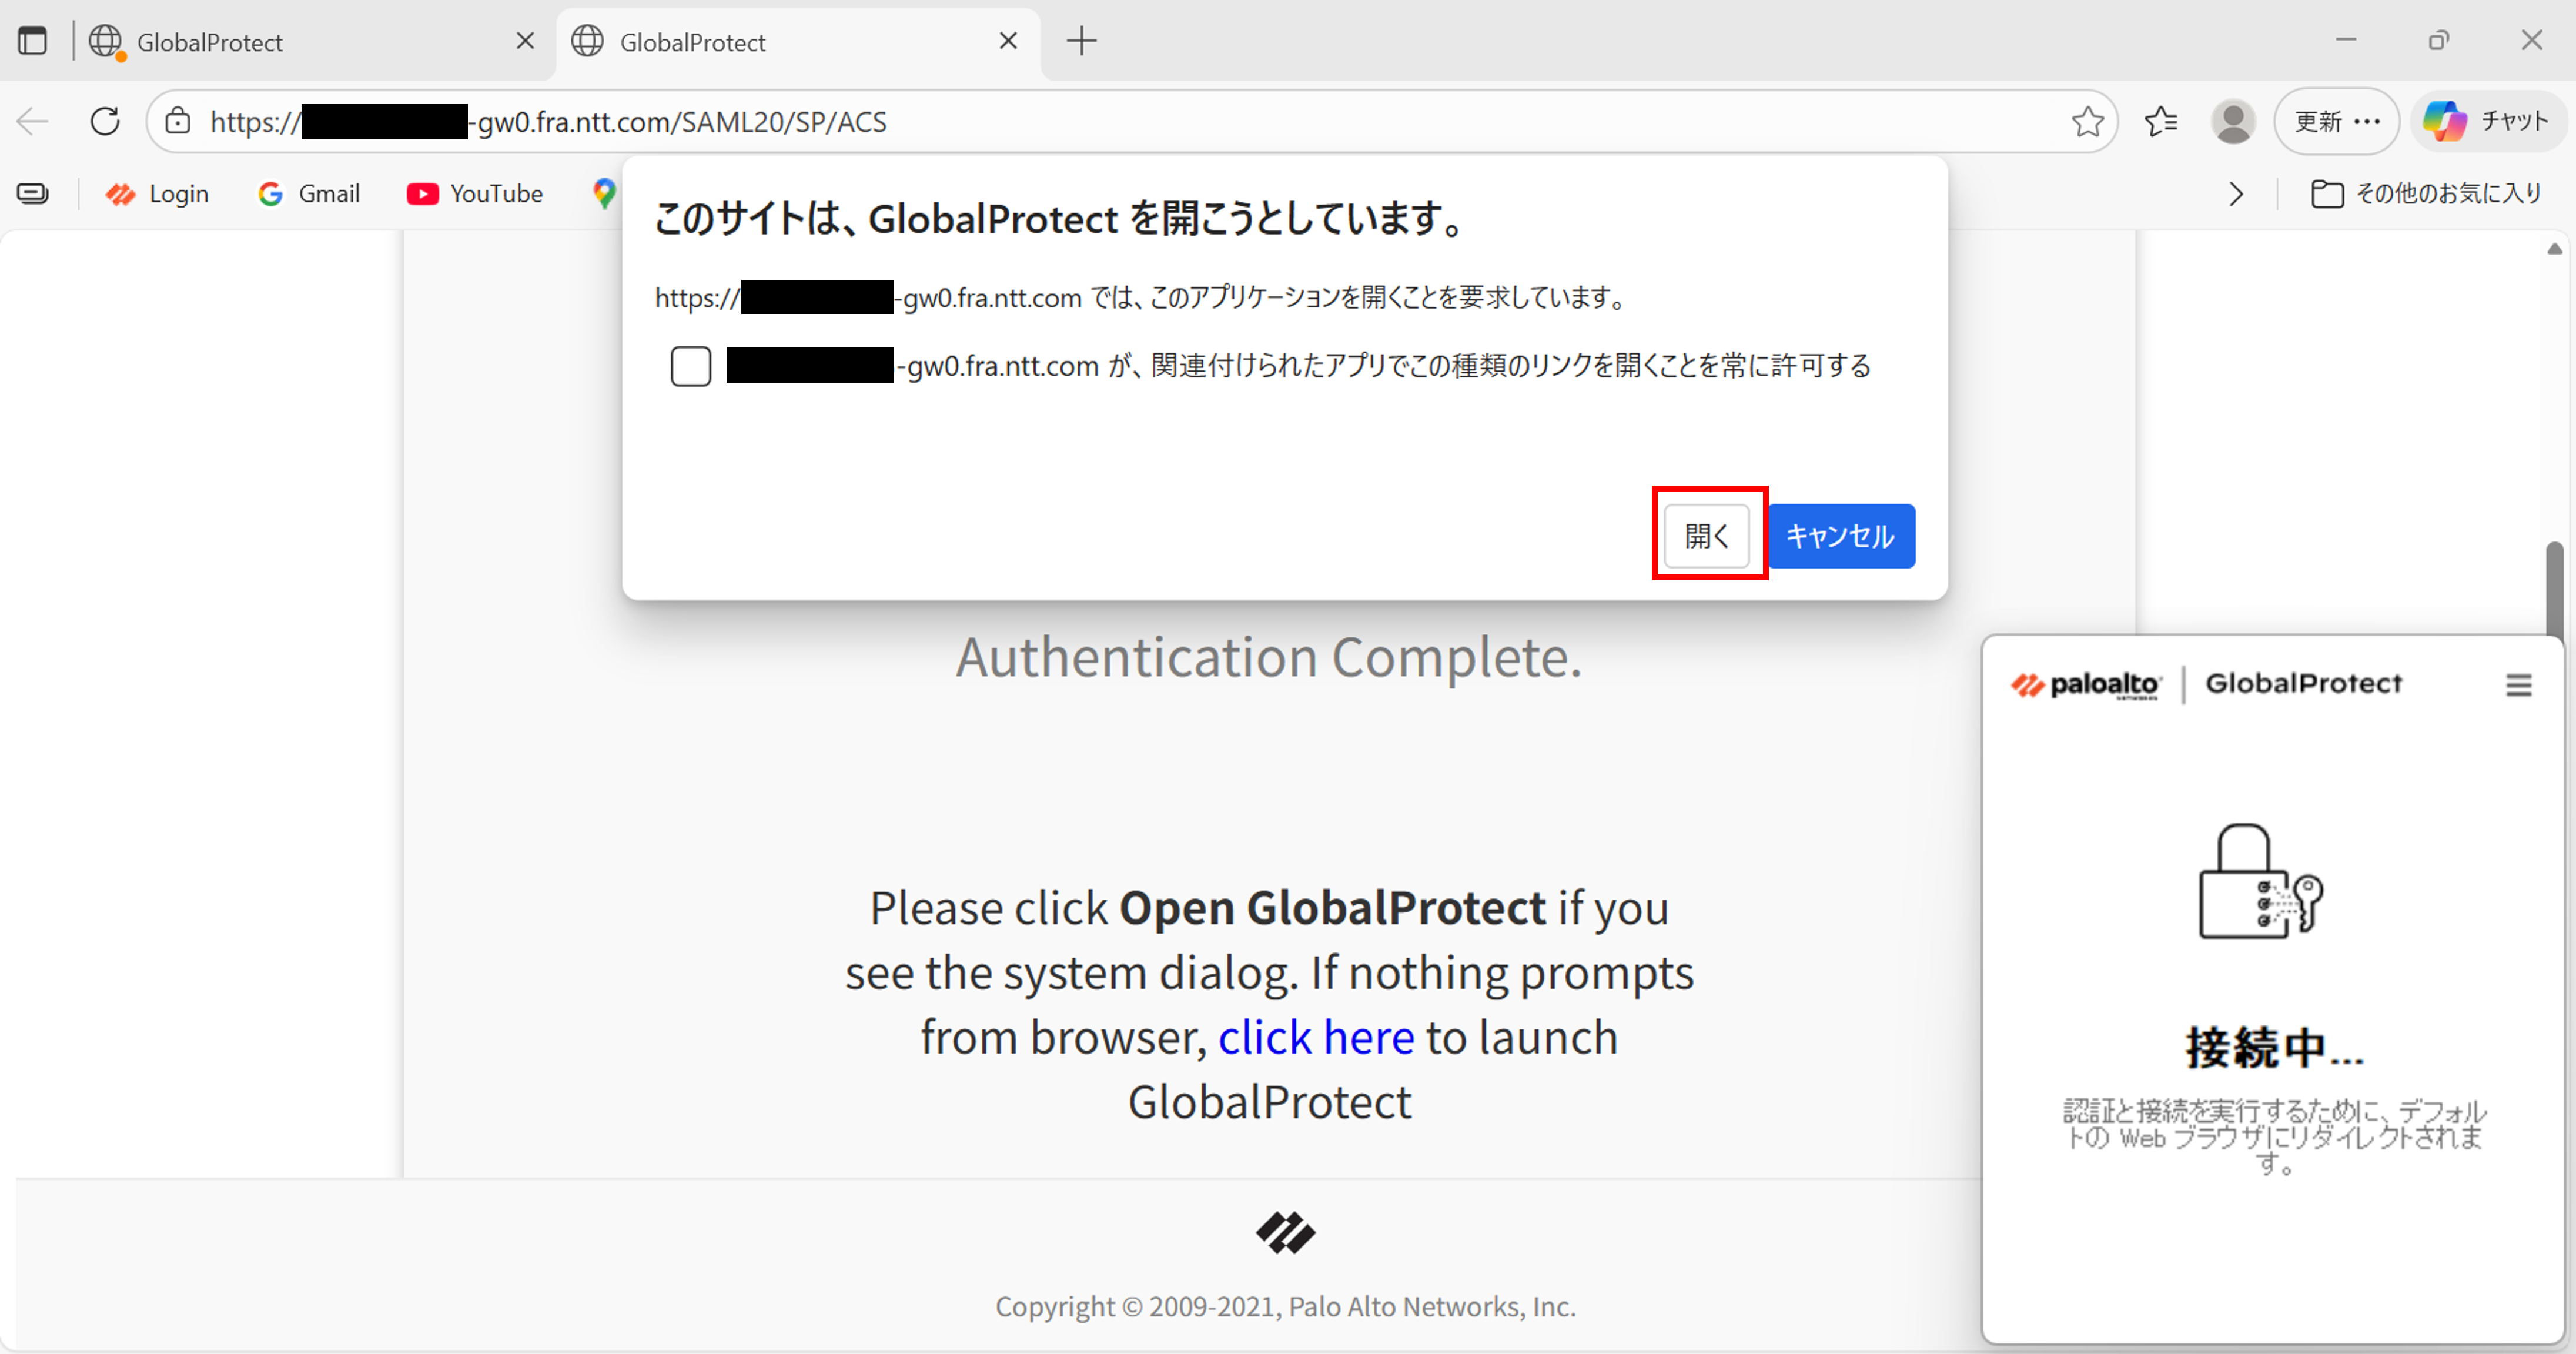Open the YouTube bookmark
Image resolution: width=2576 pixels, height=1354 pixels.
[x=475, y=194]
